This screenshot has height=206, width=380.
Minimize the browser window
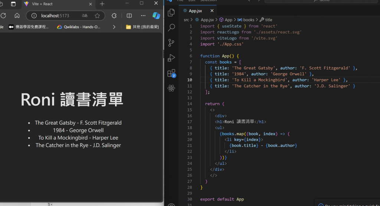[127, 3]
